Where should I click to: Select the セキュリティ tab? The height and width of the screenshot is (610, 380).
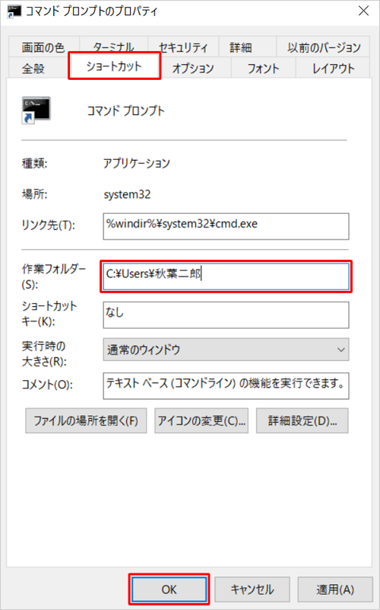[183, 47]
